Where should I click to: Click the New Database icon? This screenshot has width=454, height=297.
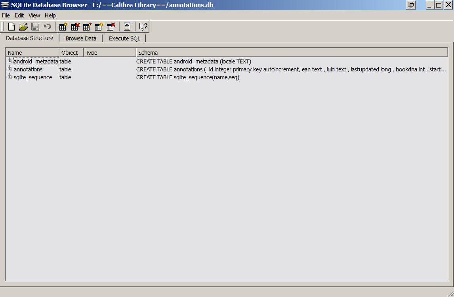click(11, 27)
